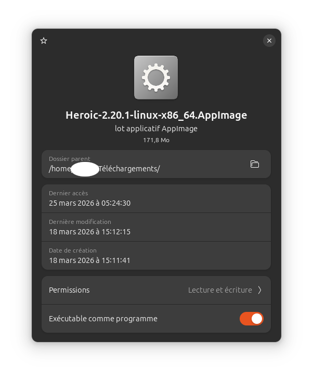Click the 'Exécutable comme programme' label
The height and width of the screenshot is (377, 313).
(103, 319)
